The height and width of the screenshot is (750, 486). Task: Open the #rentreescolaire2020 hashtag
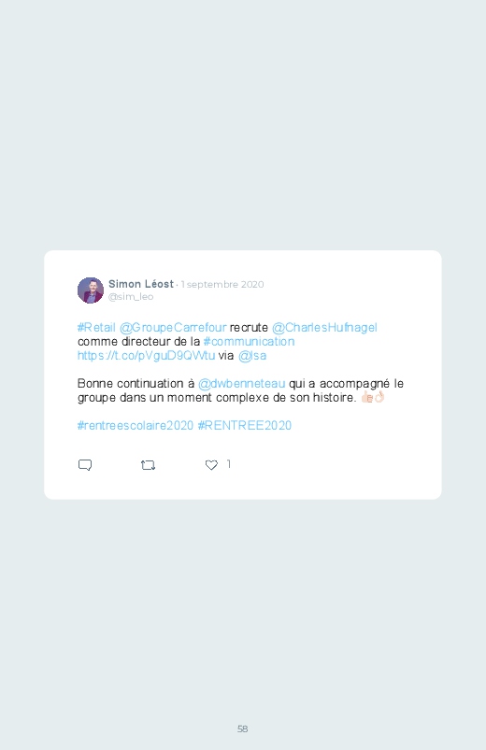[x=136, y=426]
